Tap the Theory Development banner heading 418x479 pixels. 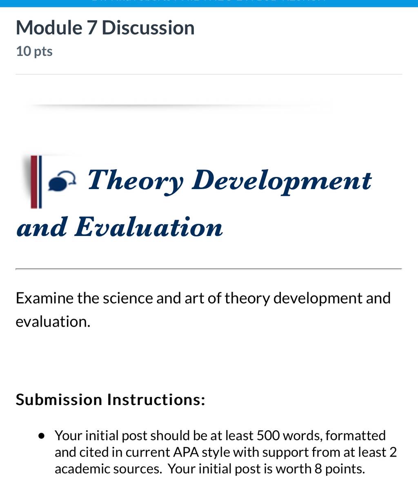[229, 181]
